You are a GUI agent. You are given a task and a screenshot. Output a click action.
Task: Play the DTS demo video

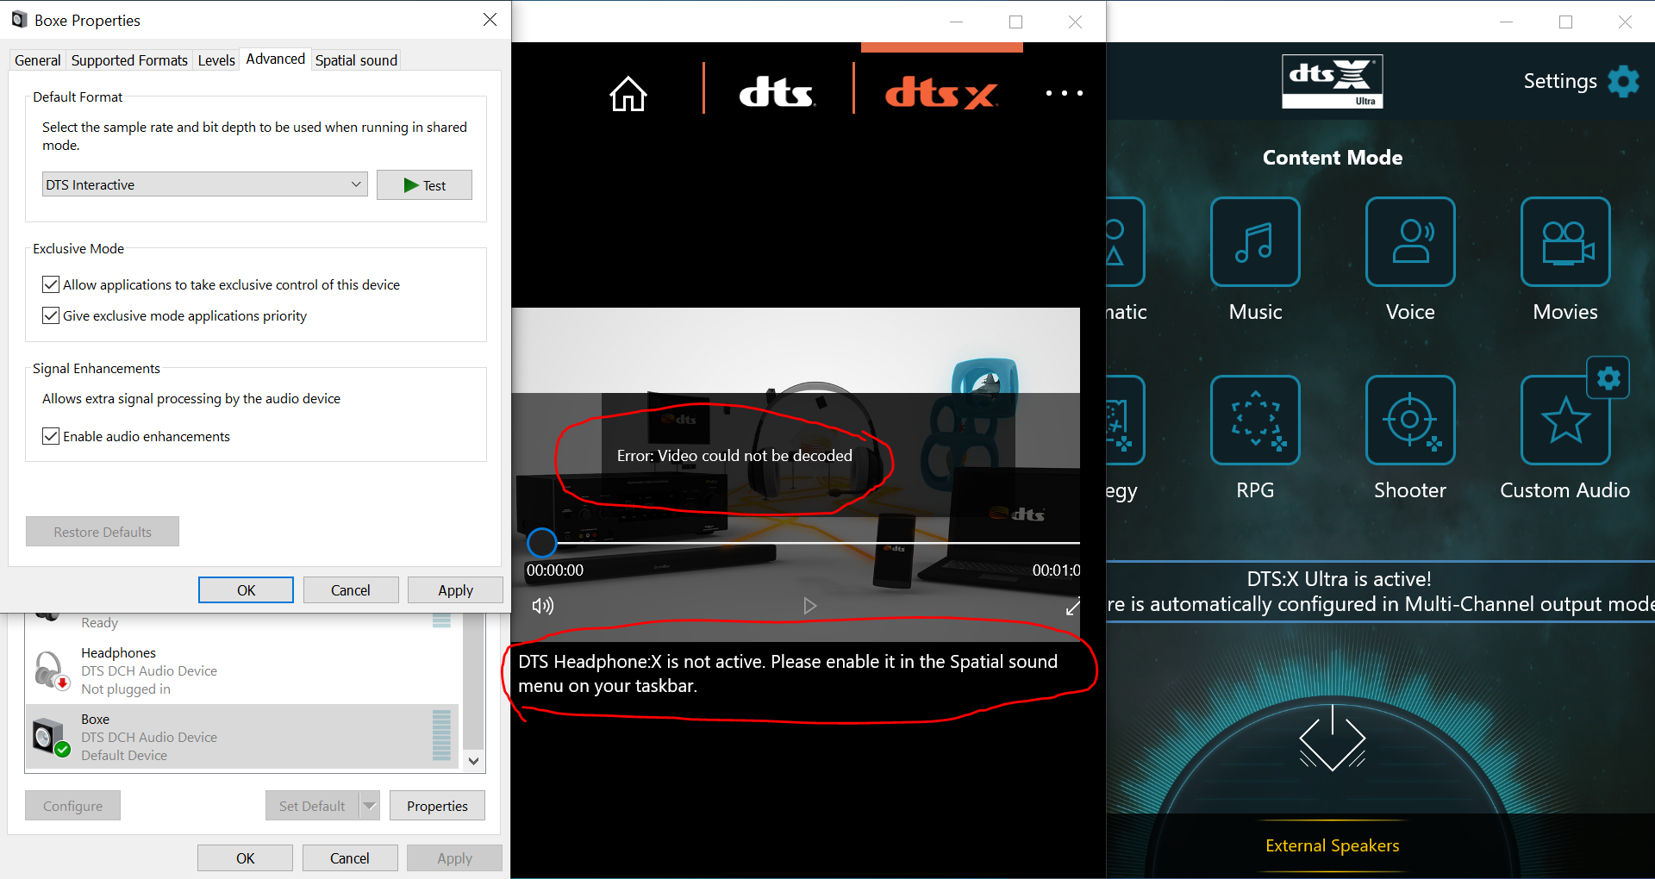tap(809, 606)
